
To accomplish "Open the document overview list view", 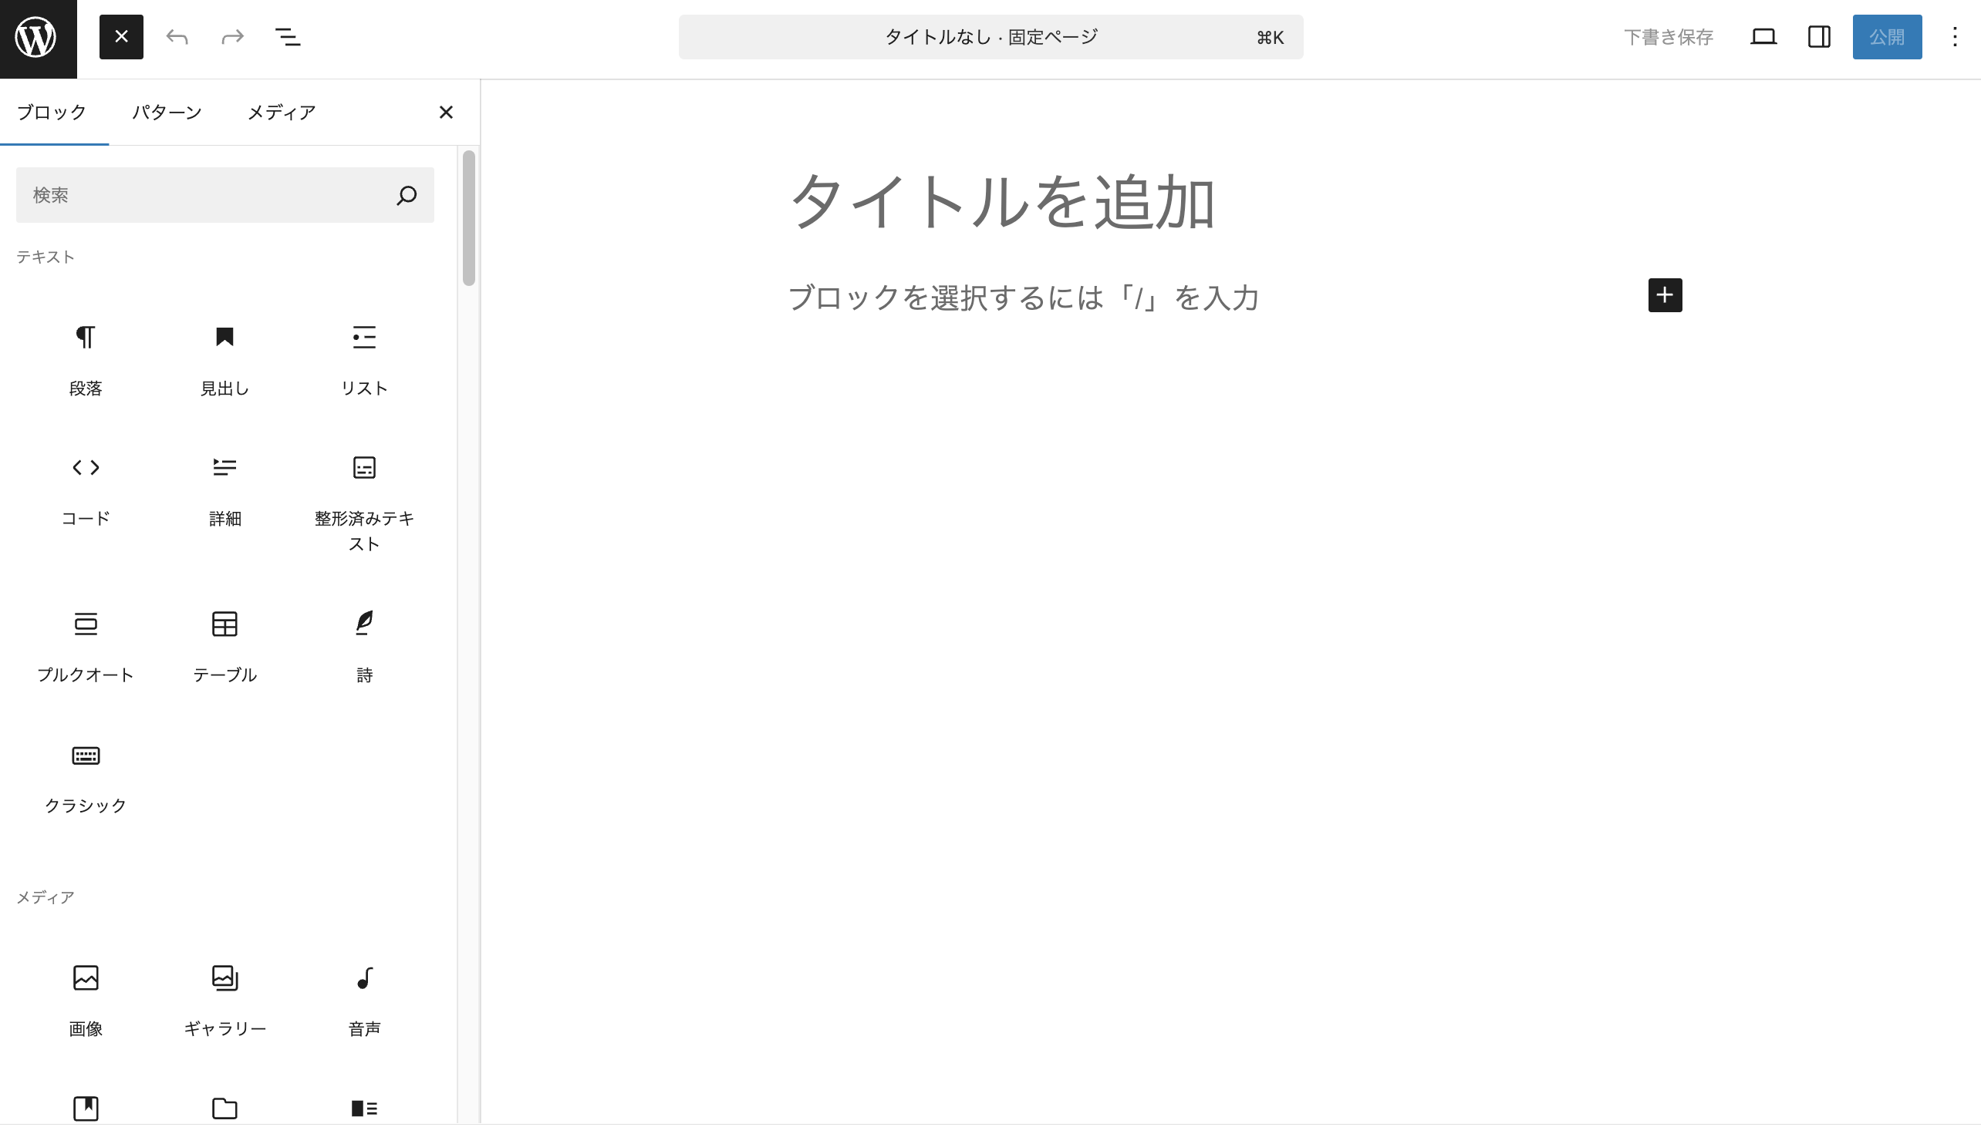I will tap(288, 36).
